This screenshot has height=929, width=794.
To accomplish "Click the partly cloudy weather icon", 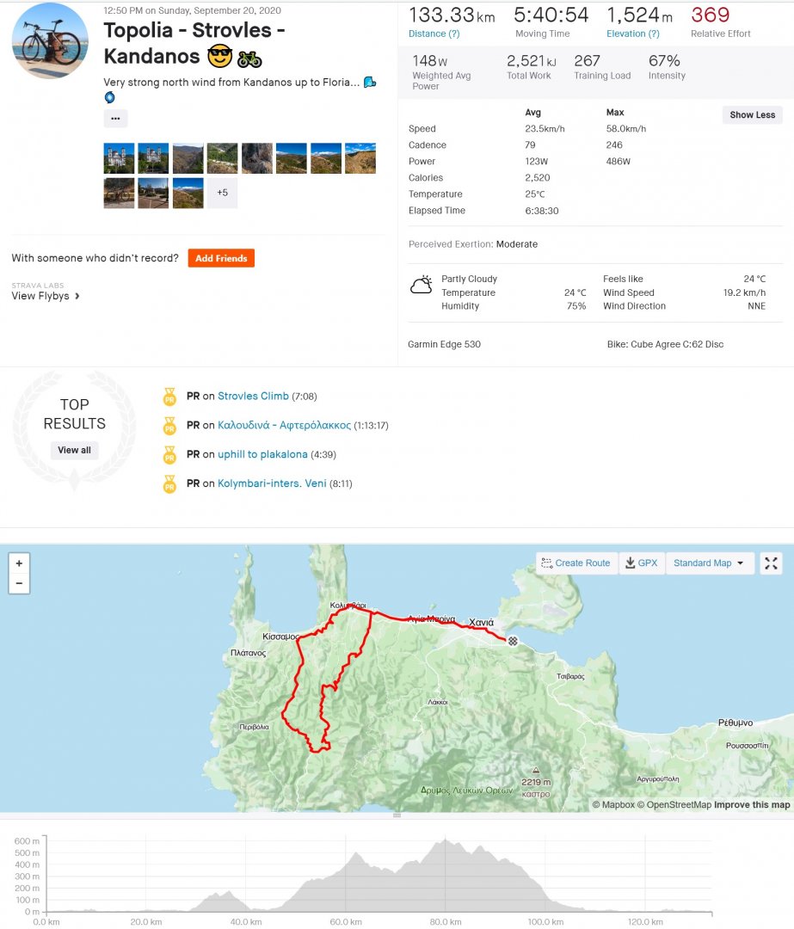I will point(421,286).
